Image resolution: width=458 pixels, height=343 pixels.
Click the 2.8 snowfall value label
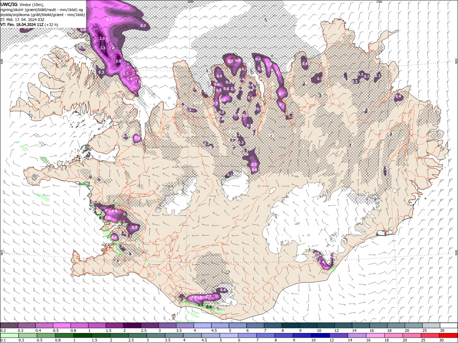coord(119,61)
